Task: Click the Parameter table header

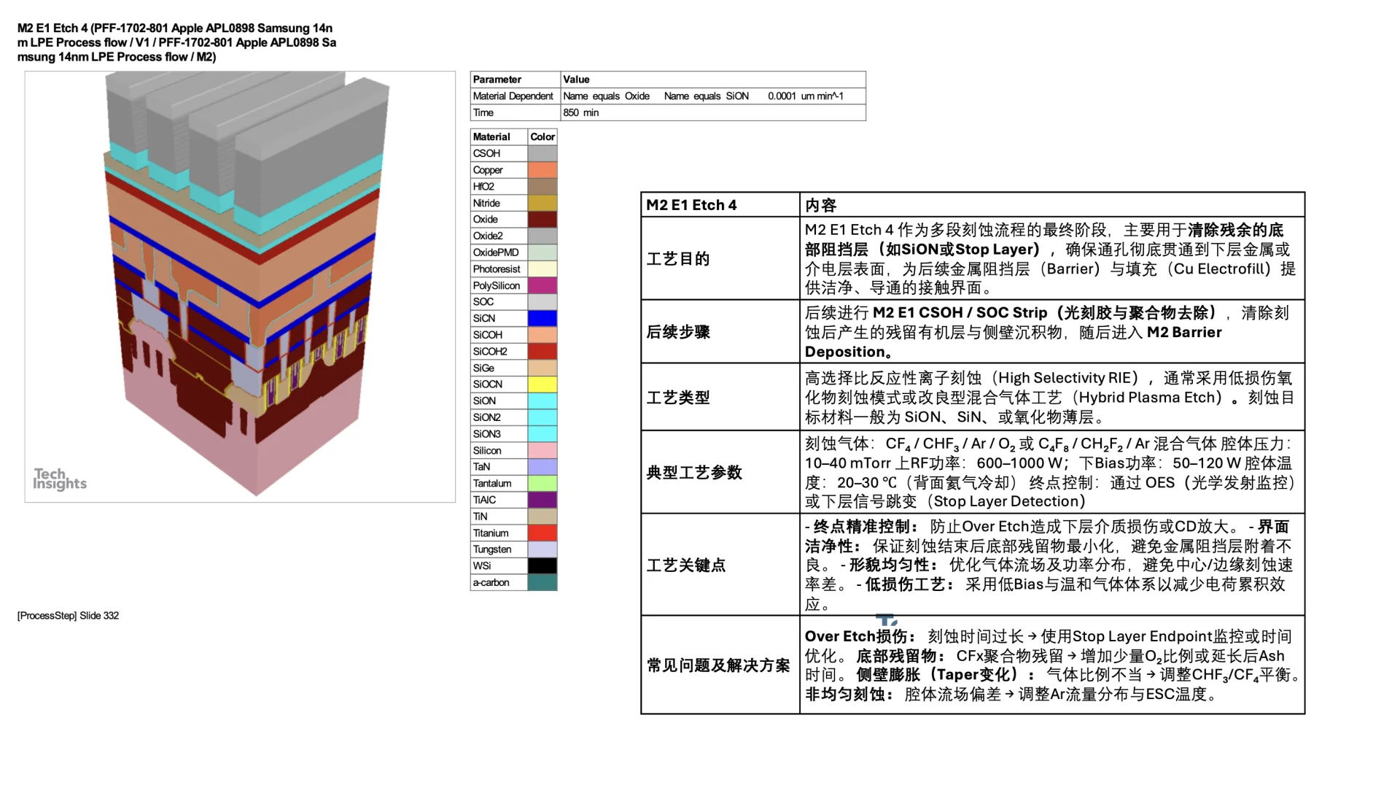Action: [x=498, y=79]
